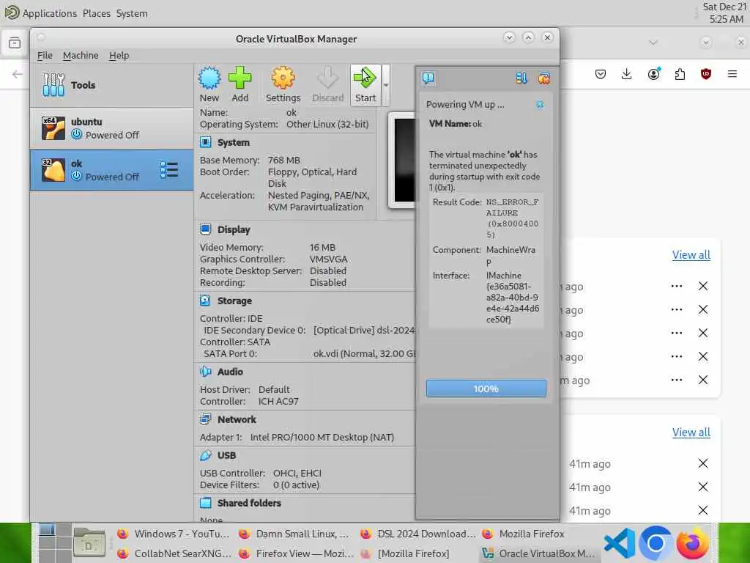Click the Audio section header
Image resolution: width=750 pixels, height=563 pixels.
pos(230,372)
